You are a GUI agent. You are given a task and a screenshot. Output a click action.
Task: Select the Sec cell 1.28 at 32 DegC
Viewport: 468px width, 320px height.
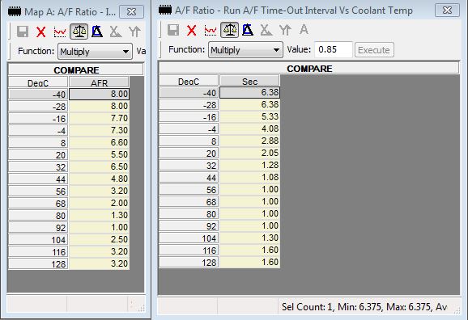coord(250,166)
